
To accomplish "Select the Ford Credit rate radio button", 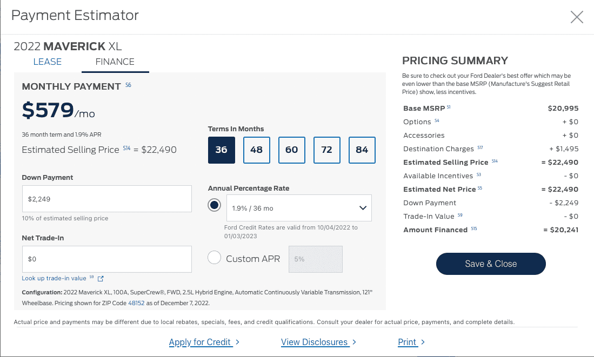I will tap(215, 205).
